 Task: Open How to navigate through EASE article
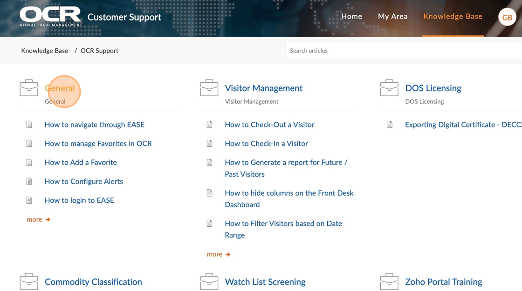(x=94, y=125)
